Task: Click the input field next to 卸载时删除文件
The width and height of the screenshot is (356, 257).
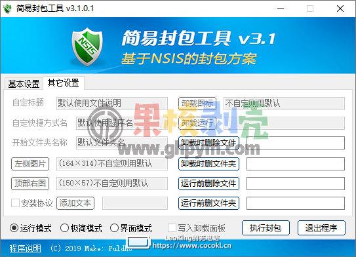Action: [x=296, y=142]
